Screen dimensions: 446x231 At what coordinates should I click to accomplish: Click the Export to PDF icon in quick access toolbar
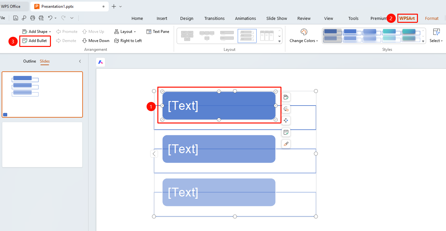tap(24, 18)
